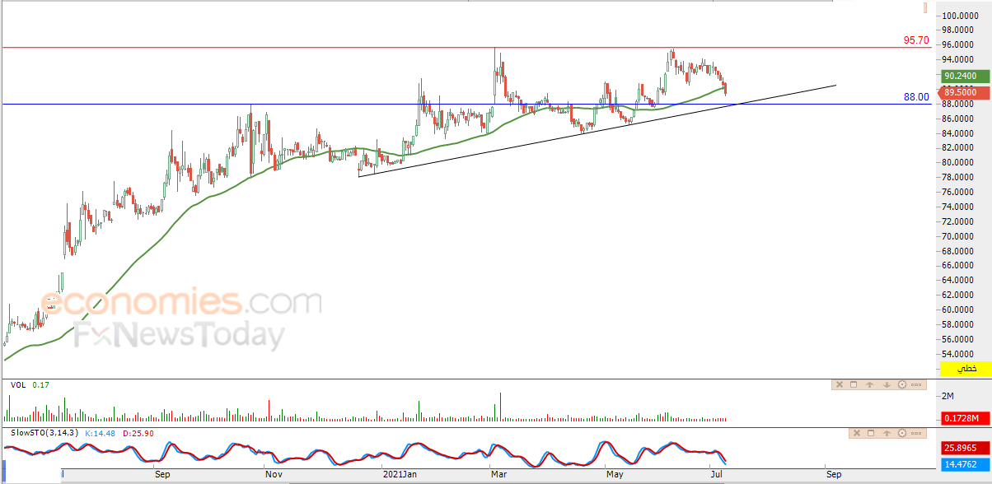Open SlowSTO indicator settings gear
This screenshot has height=484, width=992.
coord(902,433)
